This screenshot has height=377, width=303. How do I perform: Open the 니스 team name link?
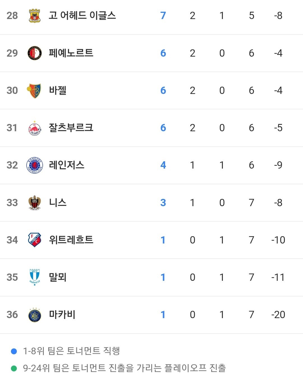click(58, 202)
